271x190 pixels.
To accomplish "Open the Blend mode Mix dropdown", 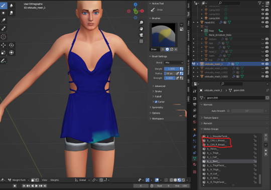I will tap(174, 63).
